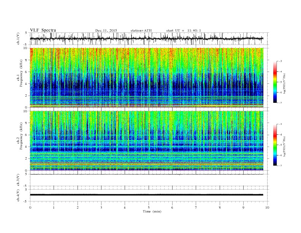Click the "1" tick on the time axis
The image size is (301, 233).
(x=54, y=207)
